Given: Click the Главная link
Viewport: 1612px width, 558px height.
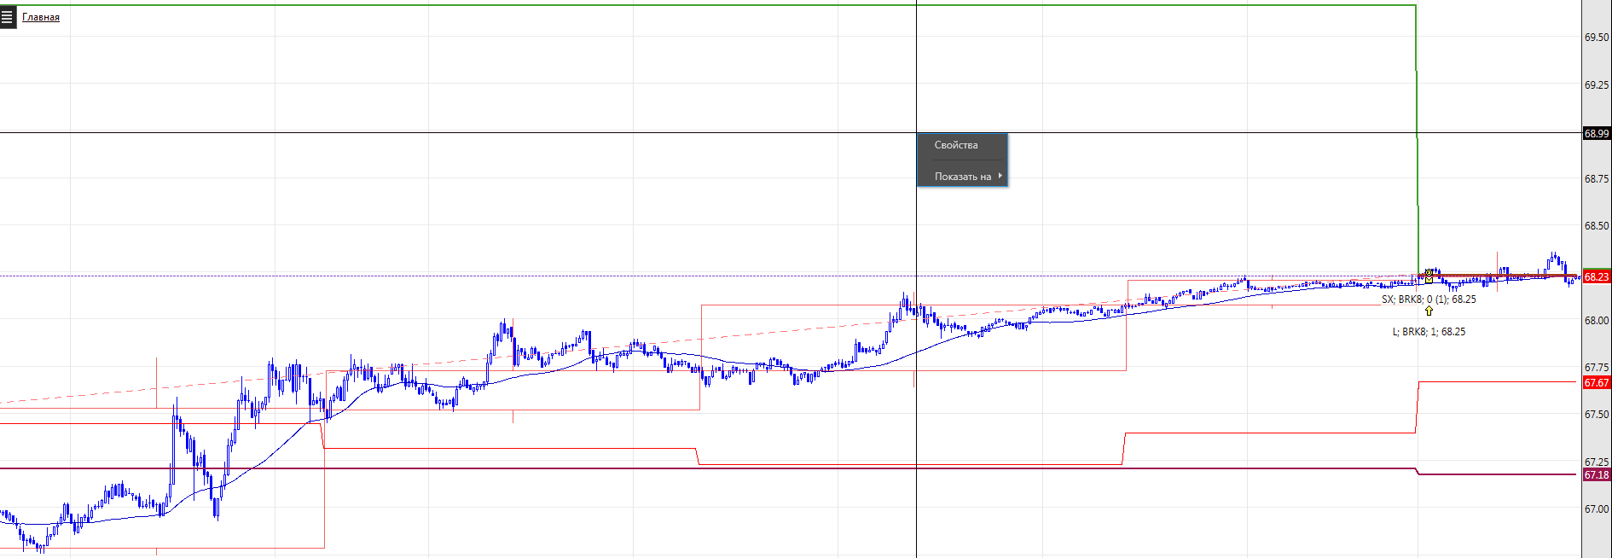Looking at the screenshot, I should tap(41, 17).
